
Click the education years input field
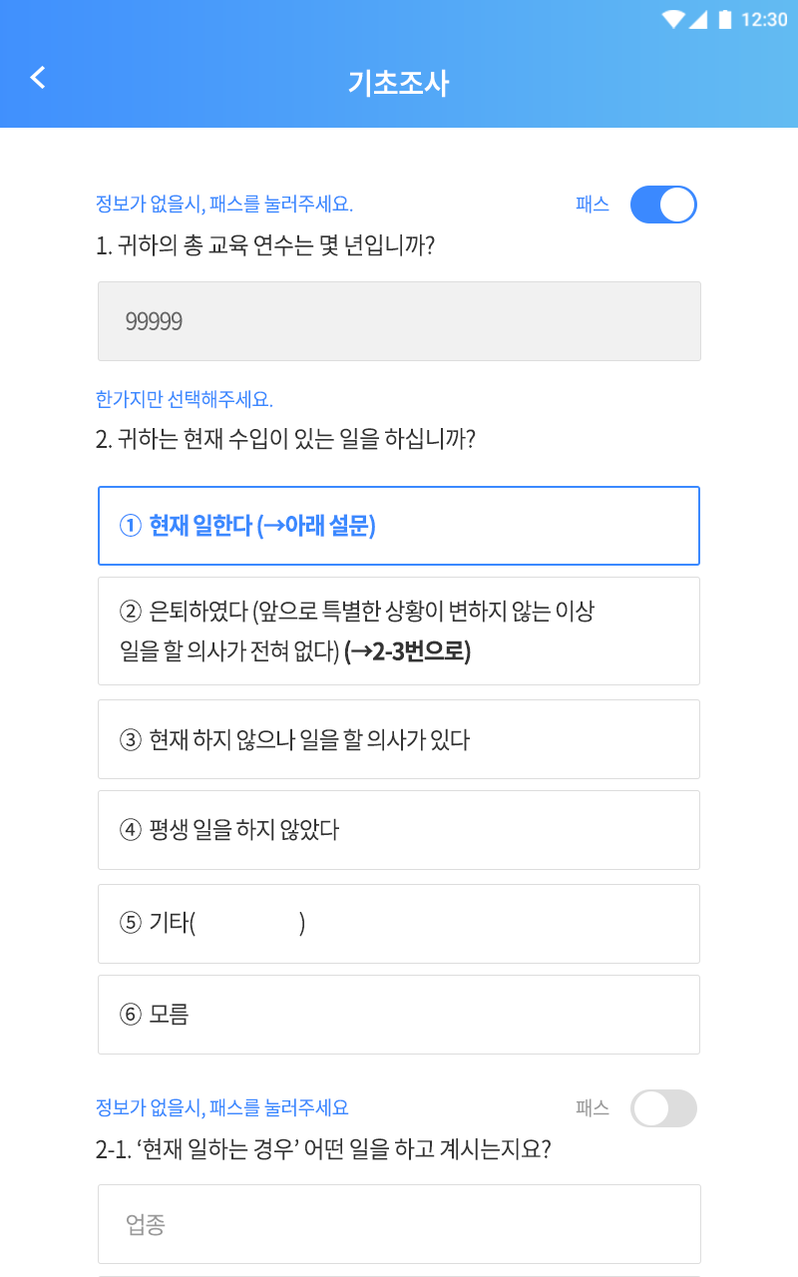pyautogui.click(x=399, y=321)
